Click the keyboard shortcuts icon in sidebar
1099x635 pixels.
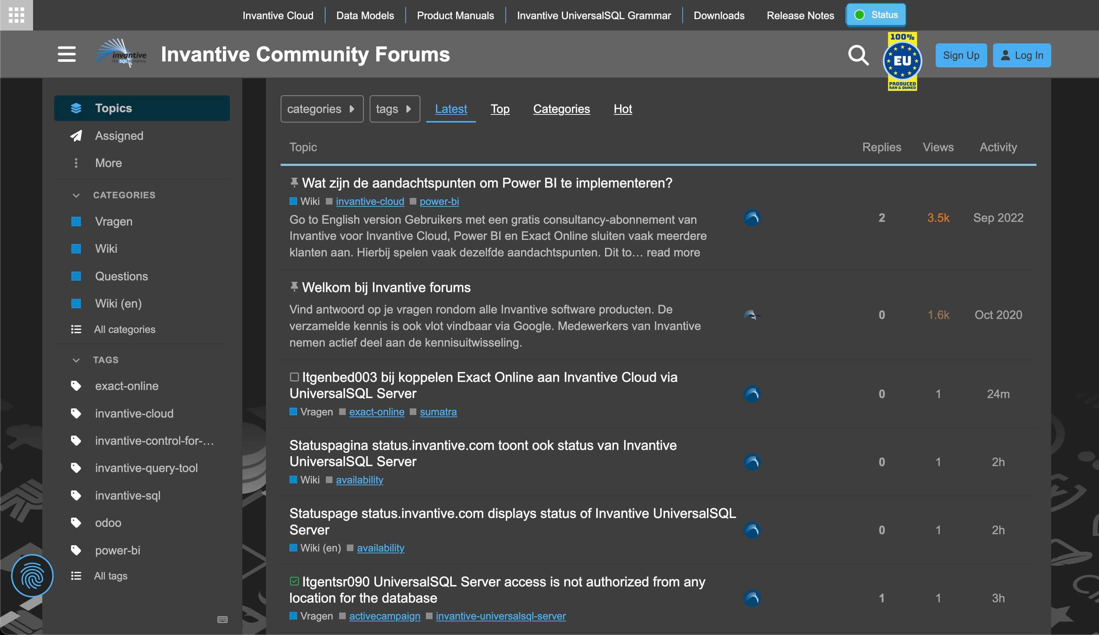pyautogui.click(x=222, y=619)
